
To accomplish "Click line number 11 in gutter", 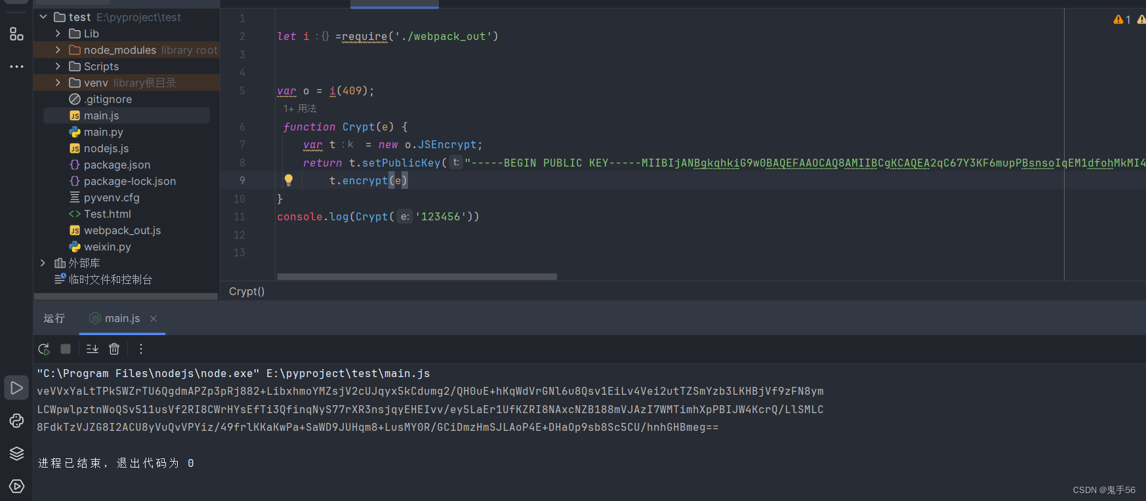I will pyautogui.click(x=239, y=216).
